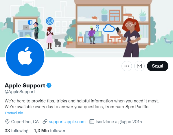This screenshot has height=135, width=173.
Task: Open the three-dot more options menu
Action: click(x=127, y=66)
